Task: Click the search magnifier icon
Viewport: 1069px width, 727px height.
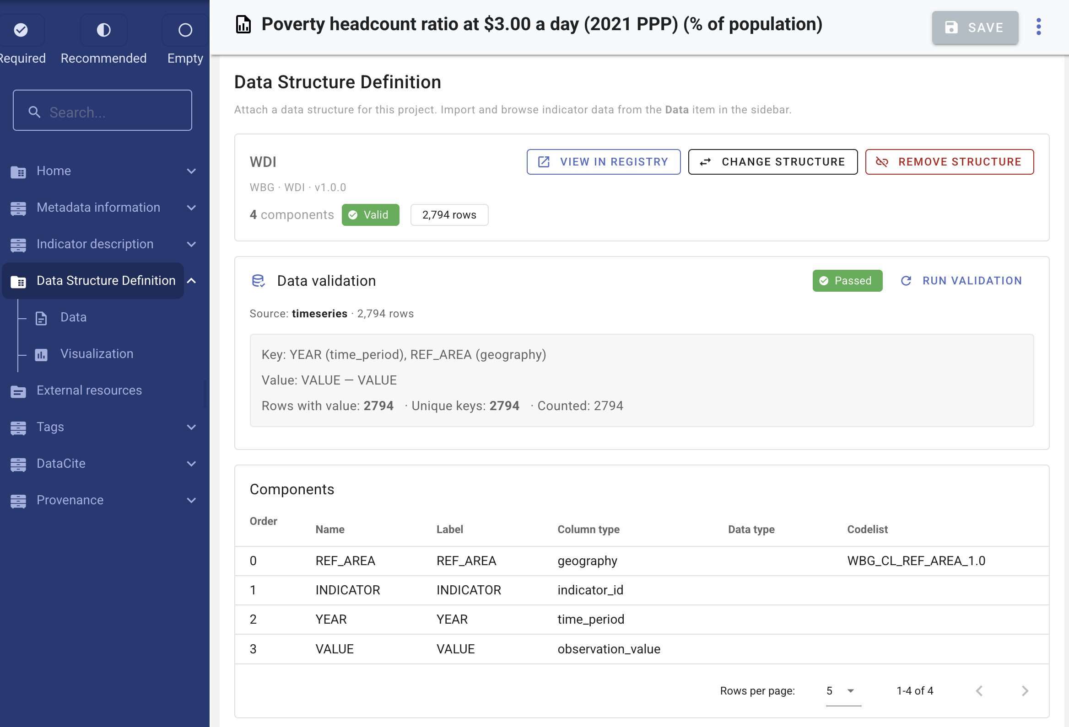Action: (34, 112)
